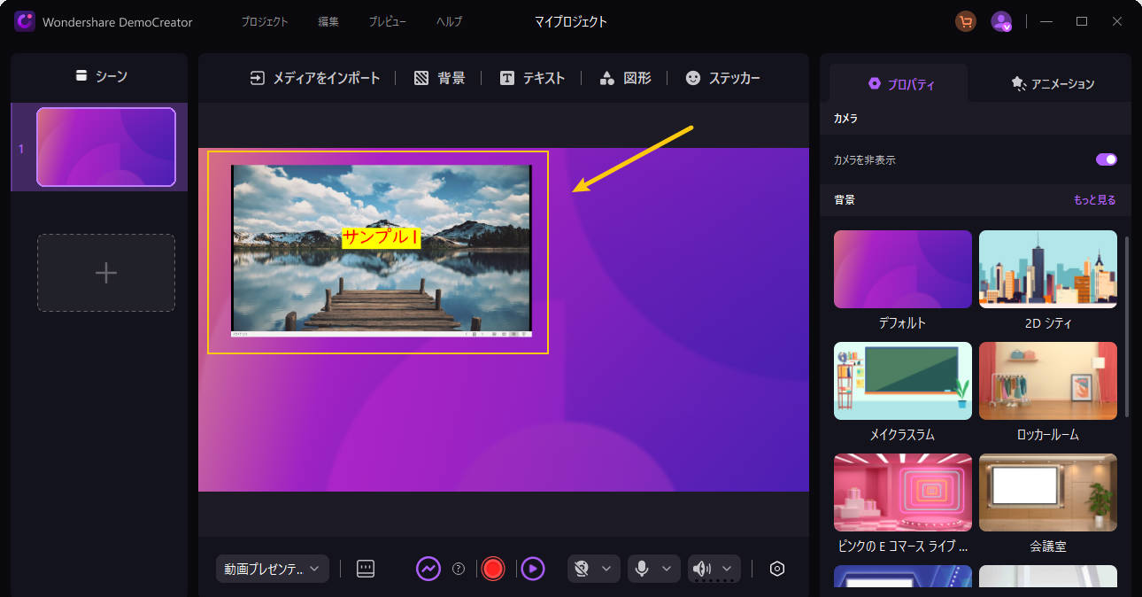
Task: Select the テキスト text tool
Action: [532, 78]
